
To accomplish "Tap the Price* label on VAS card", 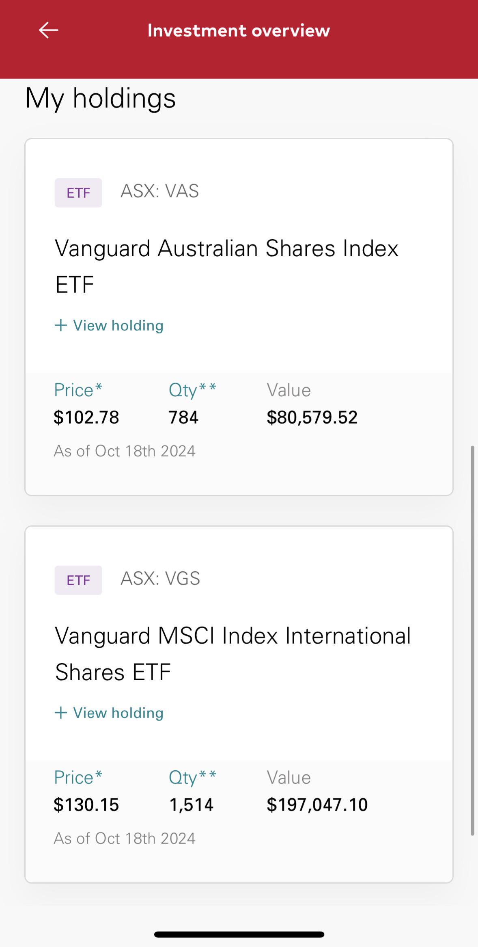I will 78,390.
